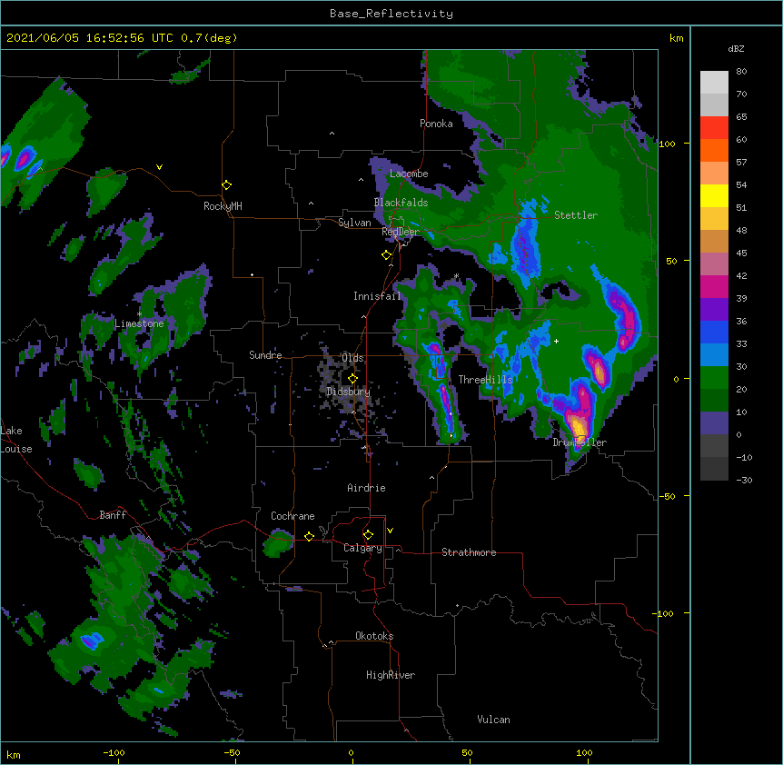Click the yellow diamond marker below RedDeer
The image size is (783, 765).
pos(386,255)
